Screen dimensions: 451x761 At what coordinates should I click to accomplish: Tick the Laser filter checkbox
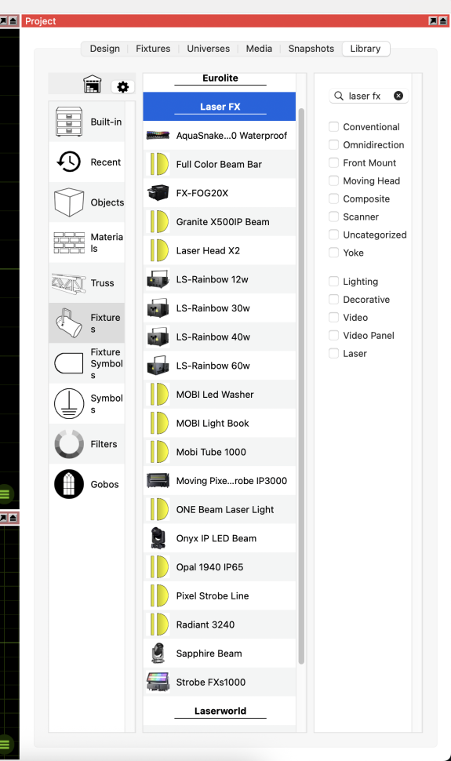[333, 353]
